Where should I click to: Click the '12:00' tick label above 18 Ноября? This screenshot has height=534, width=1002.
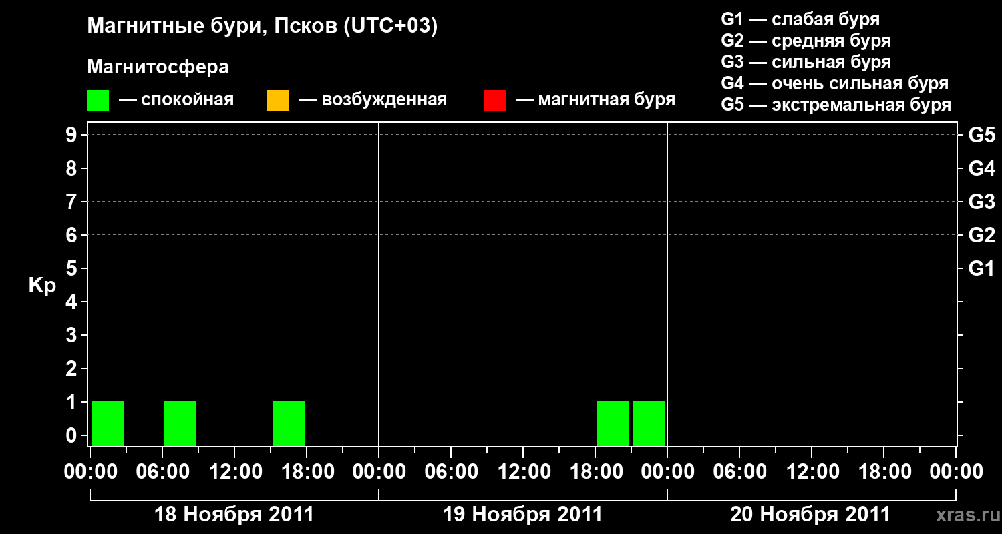pyautogui.click(x=234, y=472)
